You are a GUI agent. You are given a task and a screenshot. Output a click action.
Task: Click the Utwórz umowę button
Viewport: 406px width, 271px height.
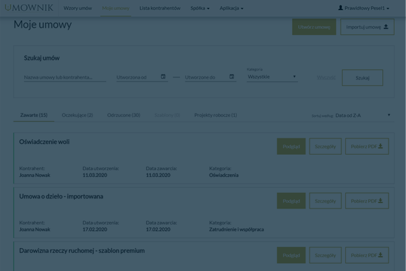tap(314, 27)
